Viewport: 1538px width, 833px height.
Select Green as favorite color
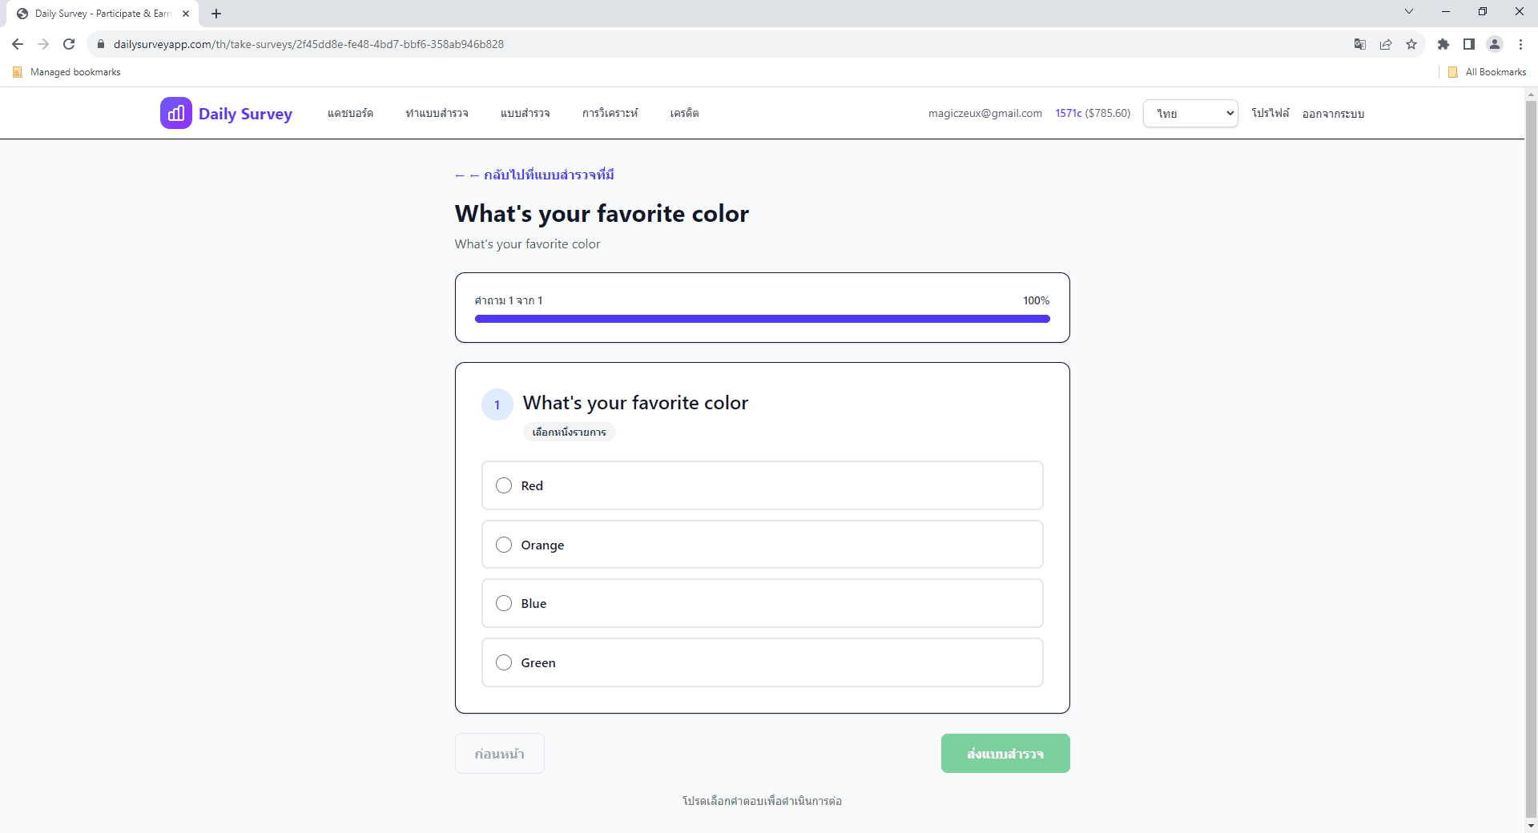[x=504, y=662]
